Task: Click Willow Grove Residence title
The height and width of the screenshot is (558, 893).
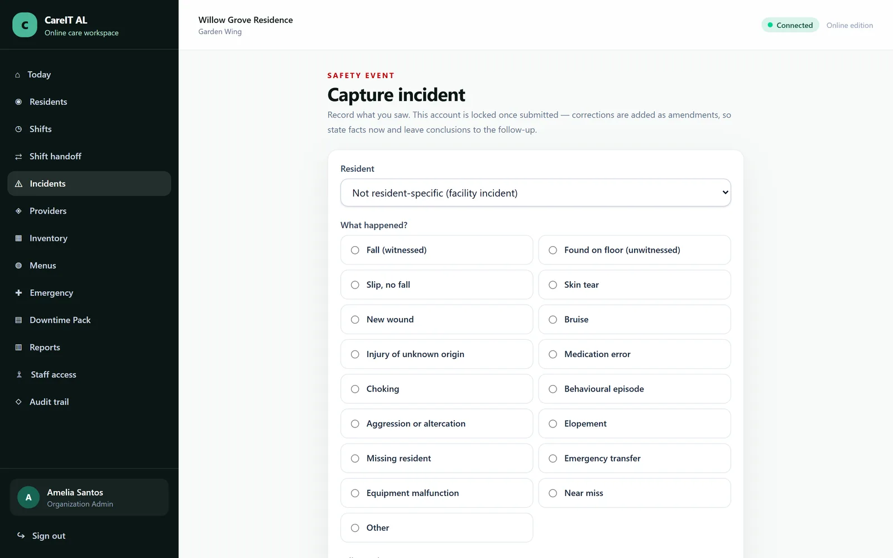Action: pyautogui.click(x=246, y=20)
